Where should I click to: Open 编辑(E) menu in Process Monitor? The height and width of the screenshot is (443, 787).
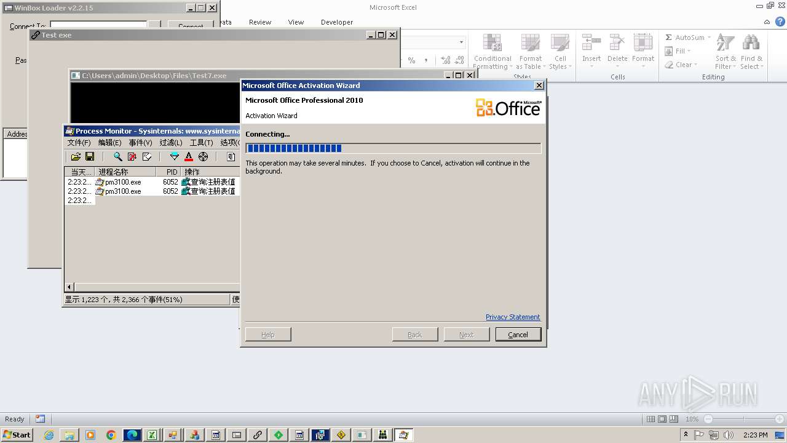(109, 143)
